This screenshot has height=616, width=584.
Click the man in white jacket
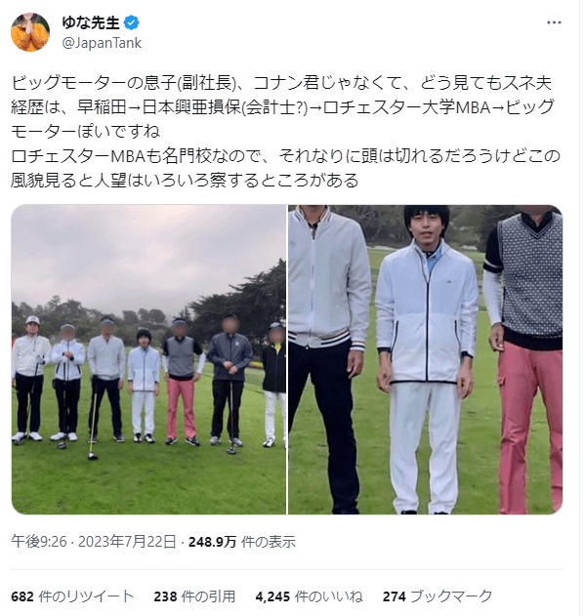426,359
